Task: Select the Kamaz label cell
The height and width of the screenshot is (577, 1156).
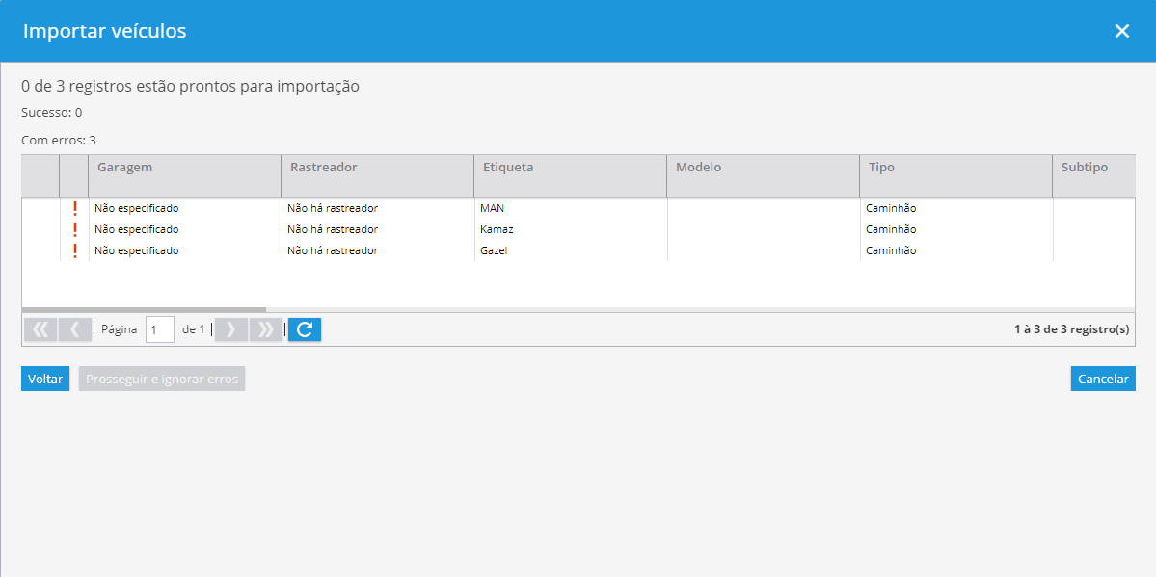Action: [571, 230]
